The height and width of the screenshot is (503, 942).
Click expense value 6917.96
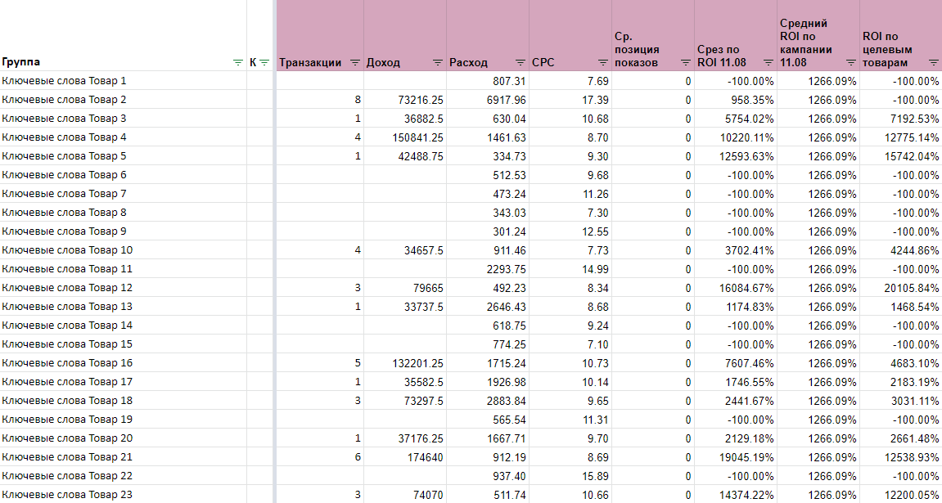click(507, 99)
